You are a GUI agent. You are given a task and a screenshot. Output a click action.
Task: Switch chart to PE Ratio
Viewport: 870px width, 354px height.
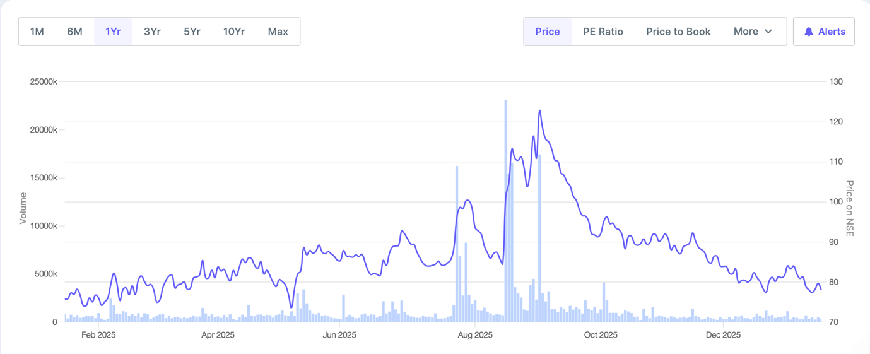coord(603,32)
